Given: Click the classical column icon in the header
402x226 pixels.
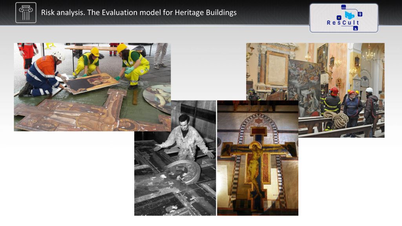Looking at the screenshot, I should [x=26, y=13].
